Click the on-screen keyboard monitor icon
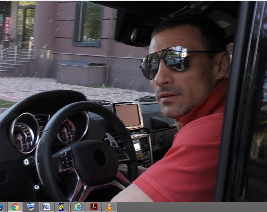267x212 pixels. (31, 207)
